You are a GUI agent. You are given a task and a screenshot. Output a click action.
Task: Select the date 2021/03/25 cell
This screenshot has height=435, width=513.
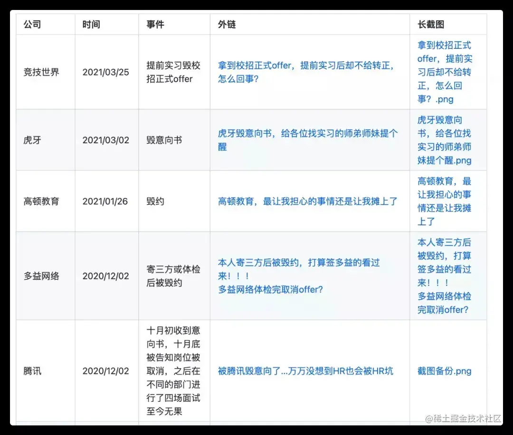point(106,72)
